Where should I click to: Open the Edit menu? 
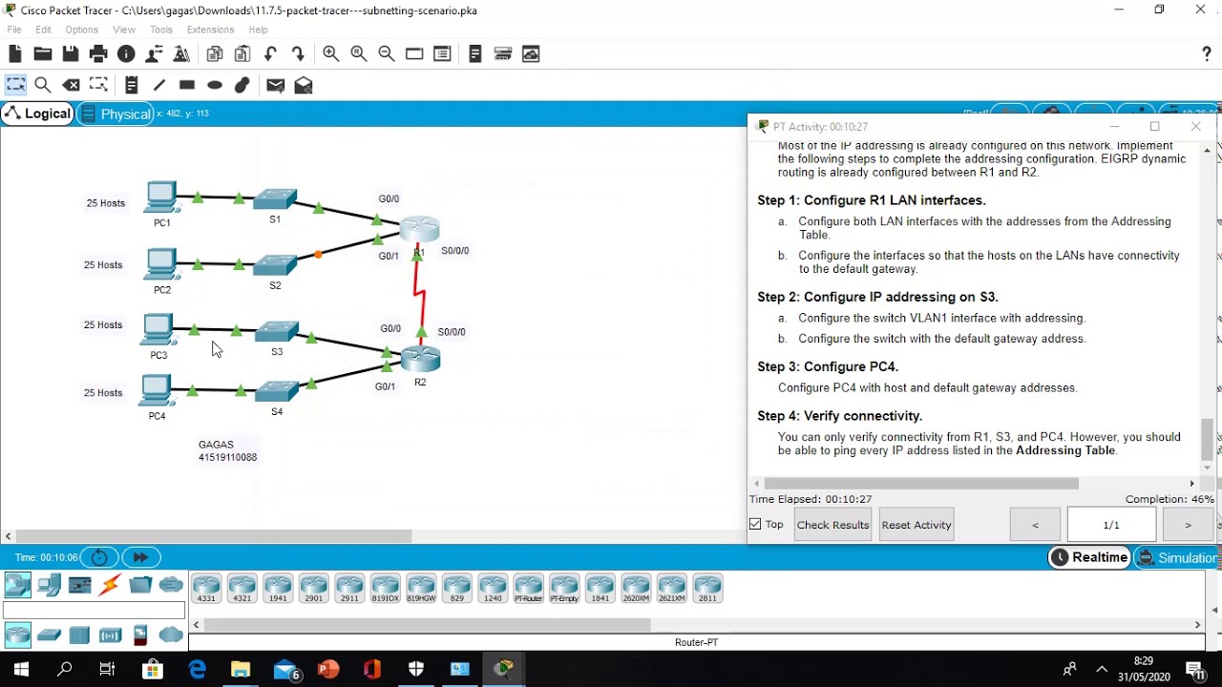[44, 30]
